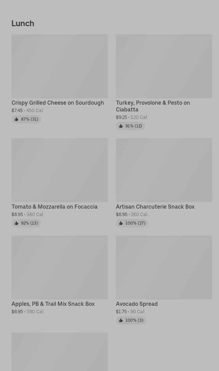Click thumbs-up icon on Artisan Charcuterie rating

coord(121,223)
